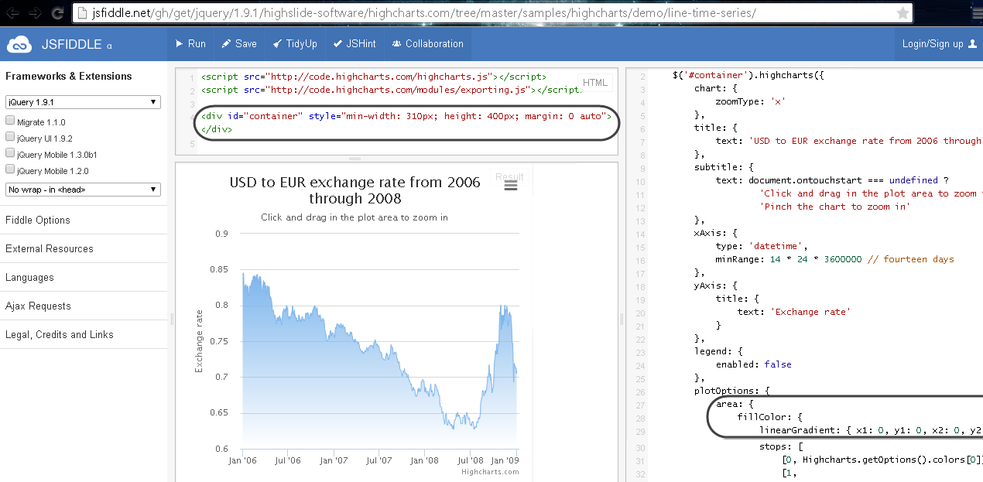Screen dimensions: 983x482
Task: Click the "Jul '06" x-axis label
Action: pos(288,460)
